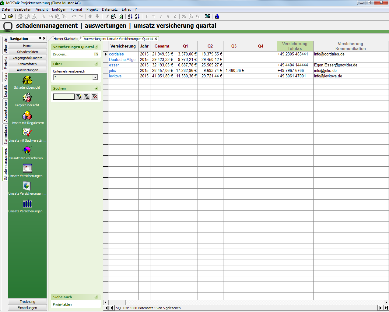Close the Umsatz Versicherungen Quartal tab
Image resolution: width=389 pixels, height=312 pixels.
tap(156, 39)
